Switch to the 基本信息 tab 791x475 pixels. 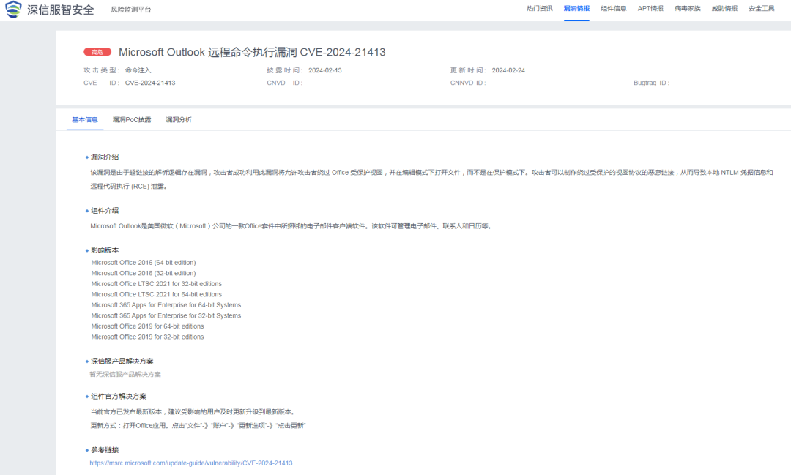tap(85, 120)
